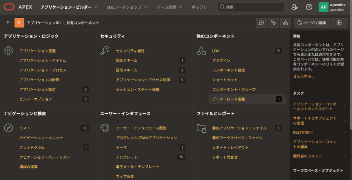Open the ギャラリ menu item
The image size is (352, 180).
(x=199, y=7)
